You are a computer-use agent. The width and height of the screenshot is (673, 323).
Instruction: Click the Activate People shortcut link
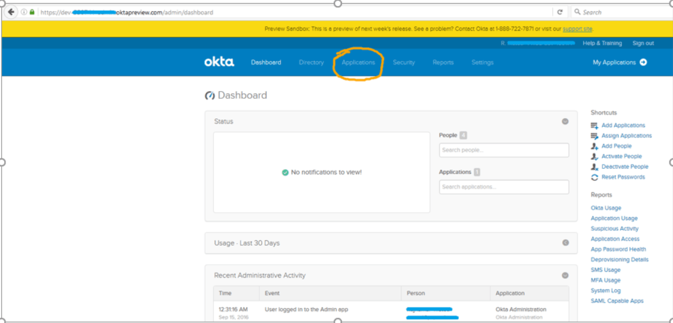click(622, 157)
